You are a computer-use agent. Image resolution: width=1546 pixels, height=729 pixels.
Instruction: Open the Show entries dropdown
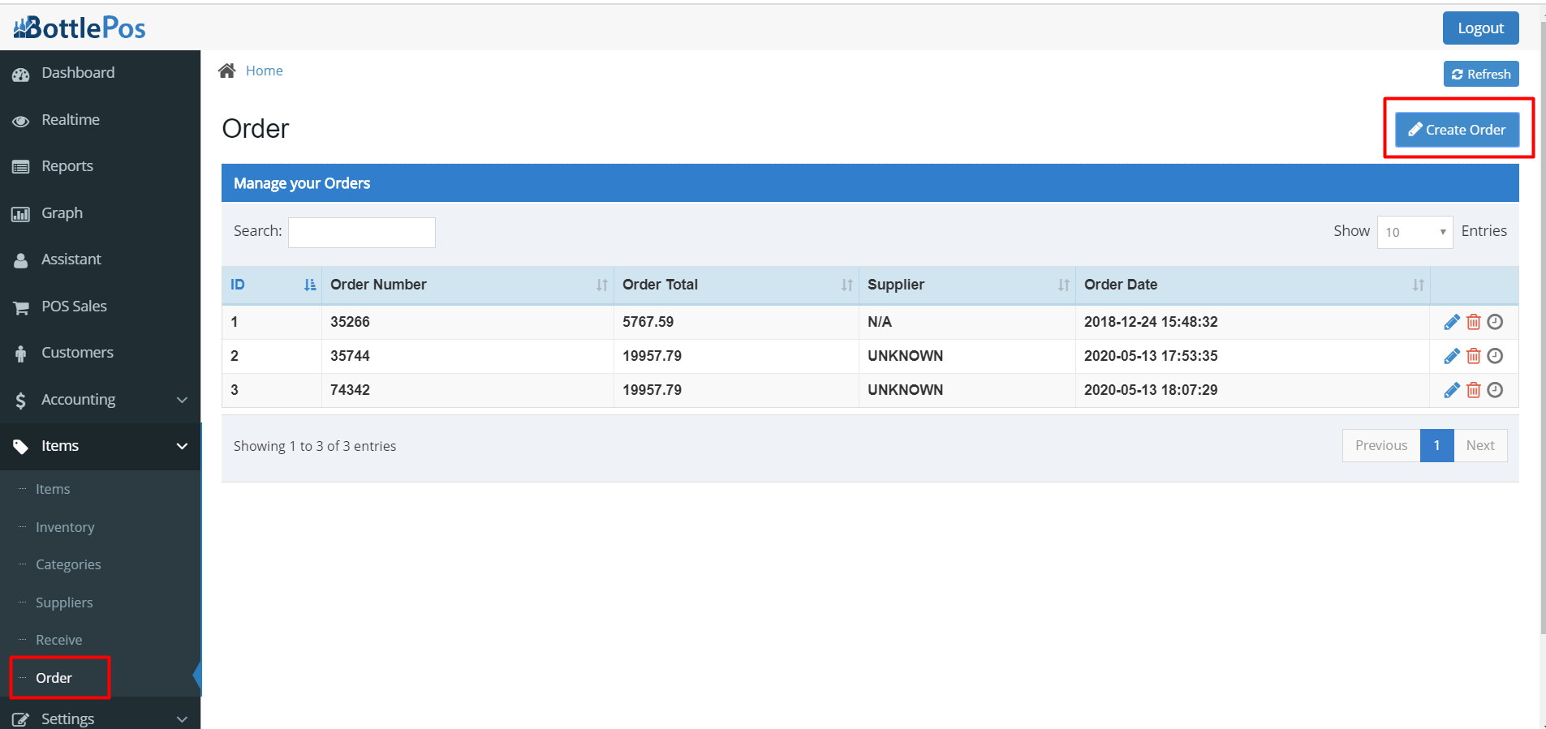(1415, 232)
